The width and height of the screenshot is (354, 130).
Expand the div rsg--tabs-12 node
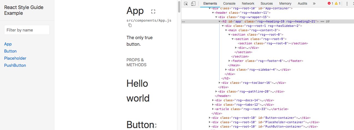tap(213, 105)
